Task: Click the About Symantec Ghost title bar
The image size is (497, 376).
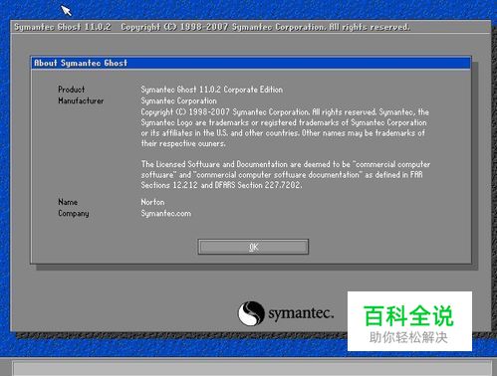Action: click(x=251, y=63)
